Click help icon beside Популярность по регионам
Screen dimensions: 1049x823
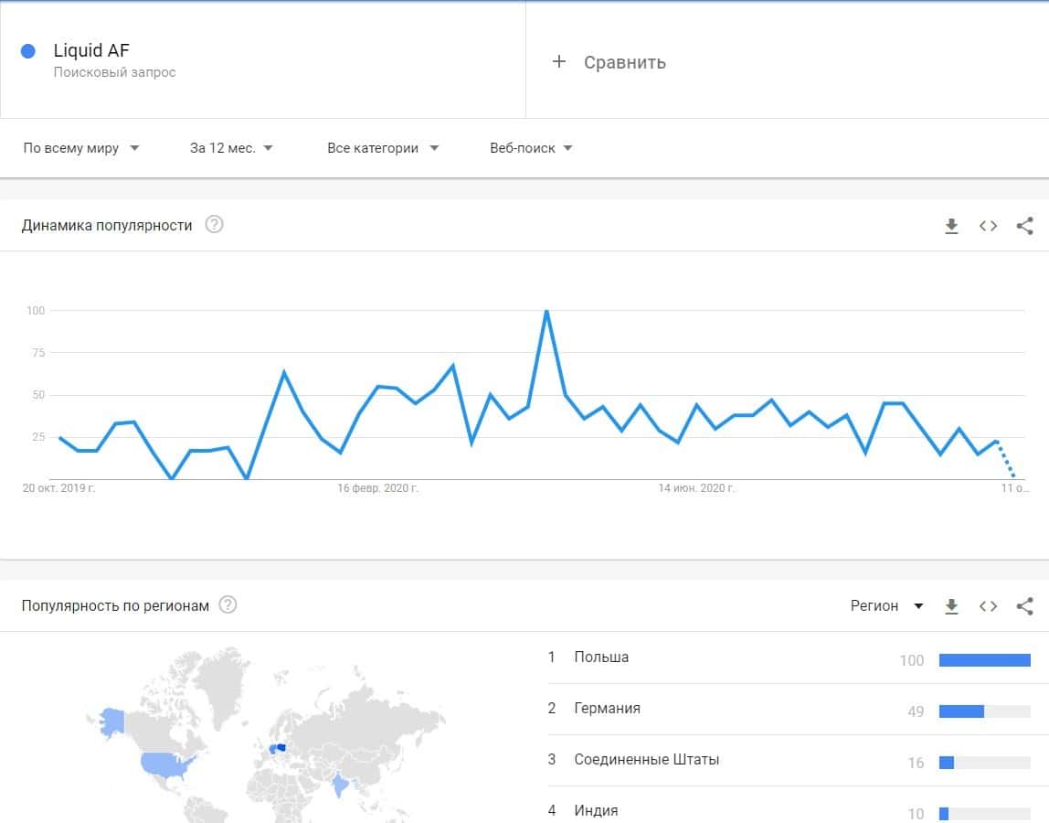coord(228,604)
